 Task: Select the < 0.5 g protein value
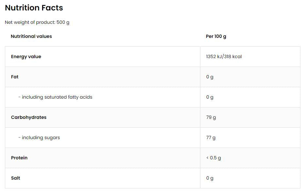[x=213, y=158]
